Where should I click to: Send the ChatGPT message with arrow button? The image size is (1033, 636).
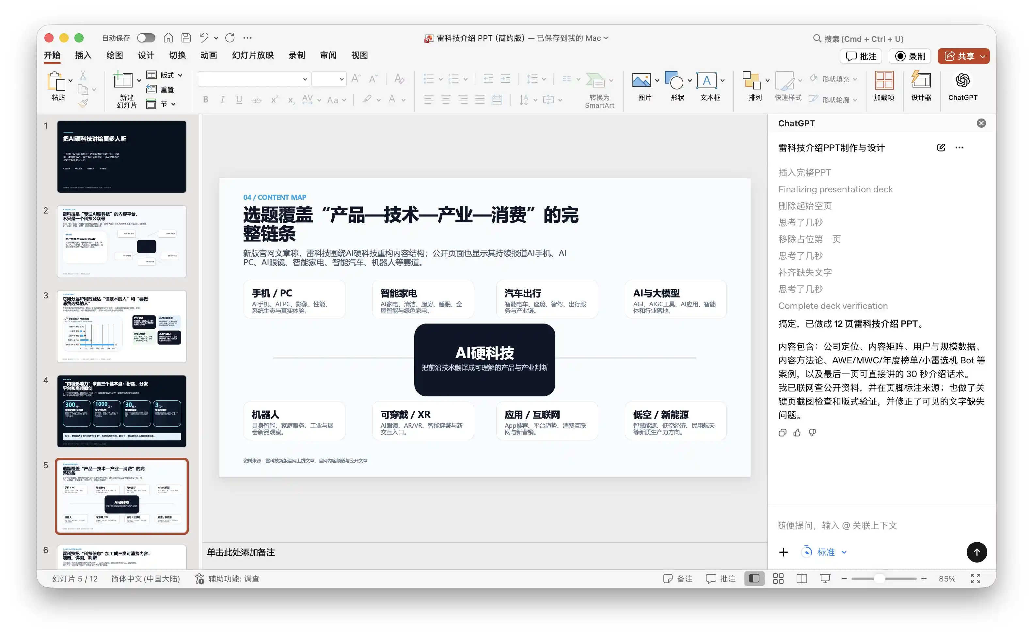tap(977, 552)
